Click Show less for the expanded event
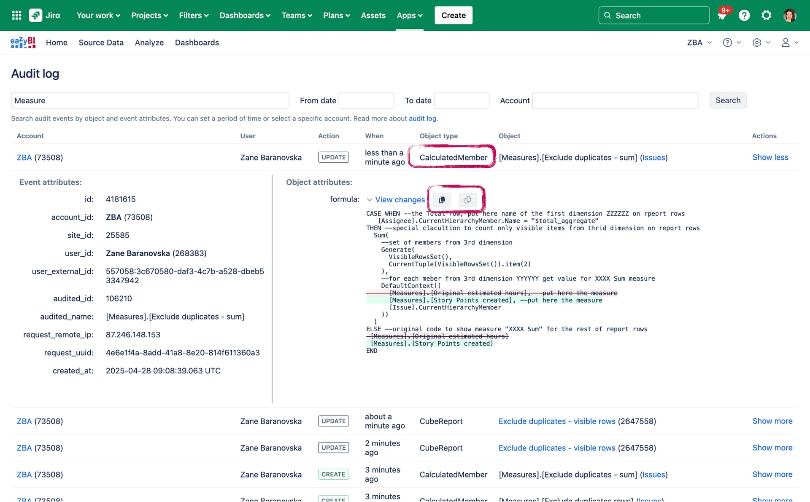This screenshot has width=810, height=502. [x=770, y=157]
